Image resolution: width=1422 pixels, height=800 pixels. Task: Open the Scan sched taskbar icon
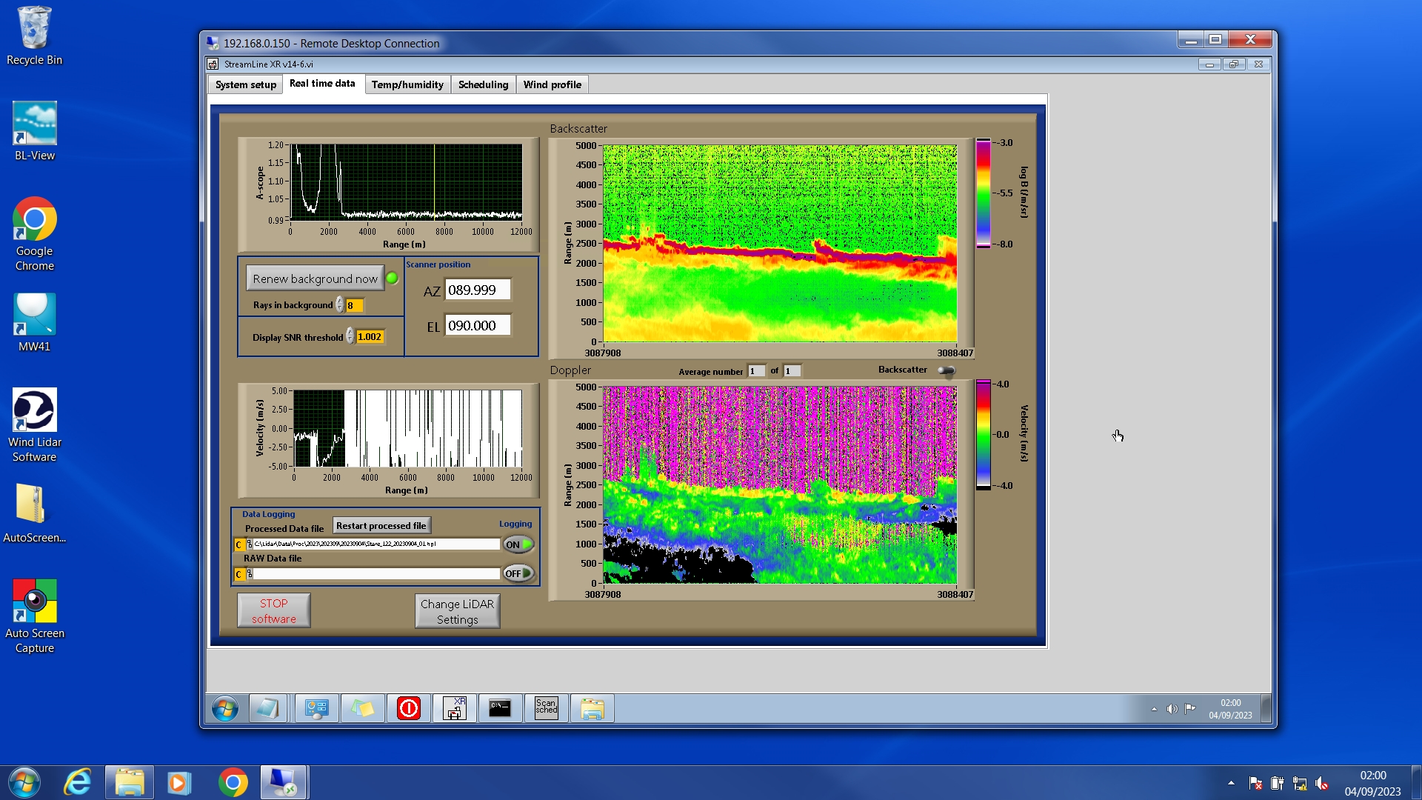(546, 708)
